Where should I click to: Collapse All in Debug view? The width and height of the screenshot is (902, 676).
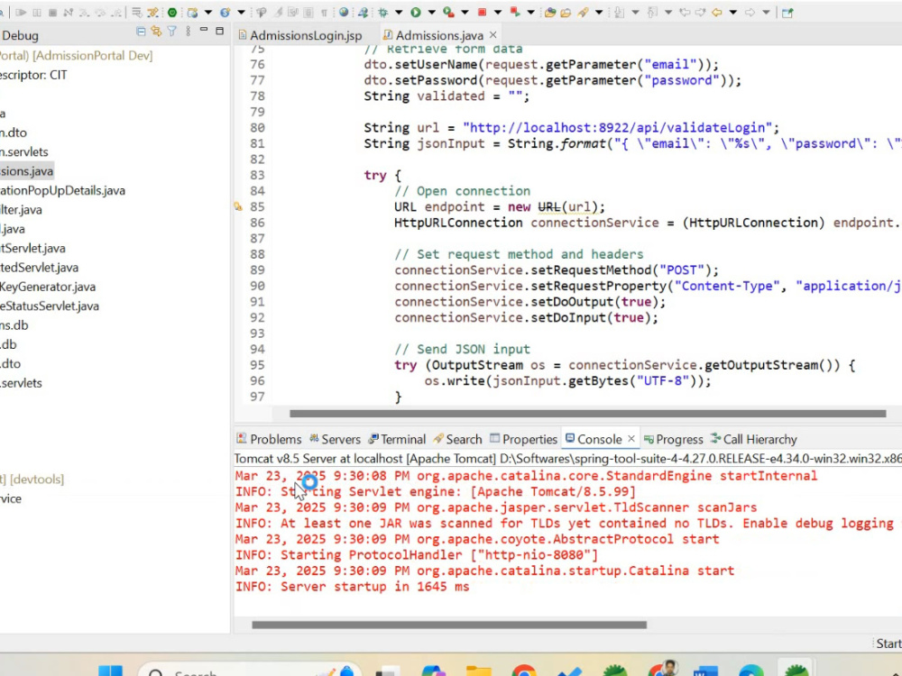[x=141, y=32]
